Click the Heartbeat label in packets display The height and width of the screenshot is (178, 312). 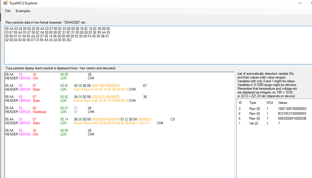39,112
